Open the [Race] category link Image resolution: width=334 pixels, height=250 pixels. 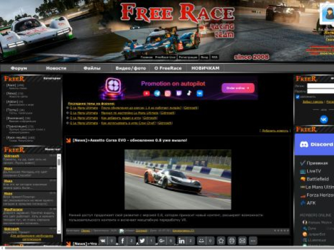(x=11, y=85)
